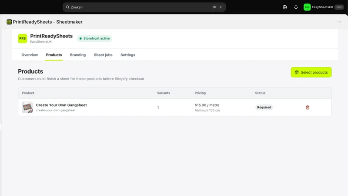Open the three-dot more actions menu
The image size is (348, 196).
[x=339, y=22]
